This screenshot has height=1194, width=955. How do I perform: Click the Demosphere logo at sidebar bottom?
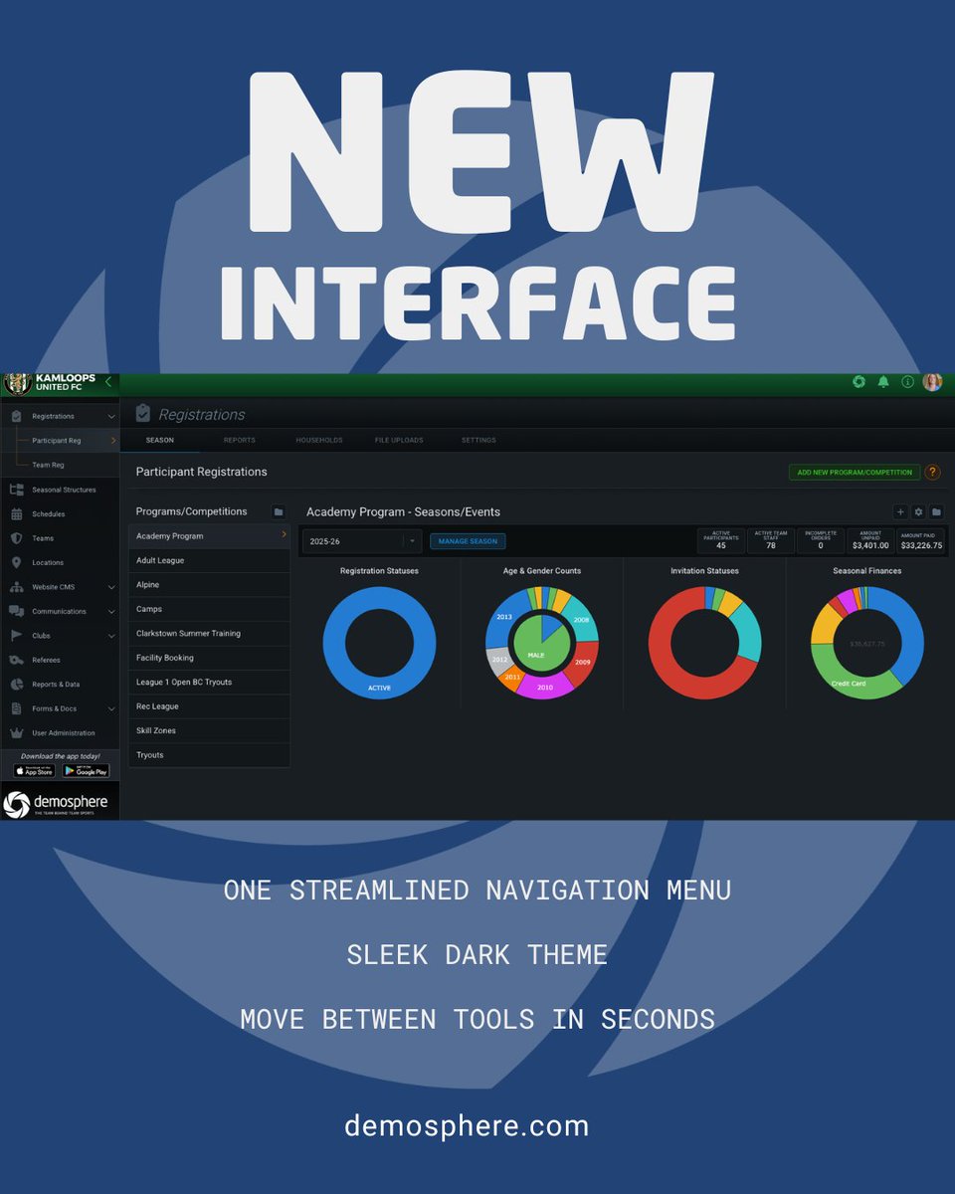57,803
